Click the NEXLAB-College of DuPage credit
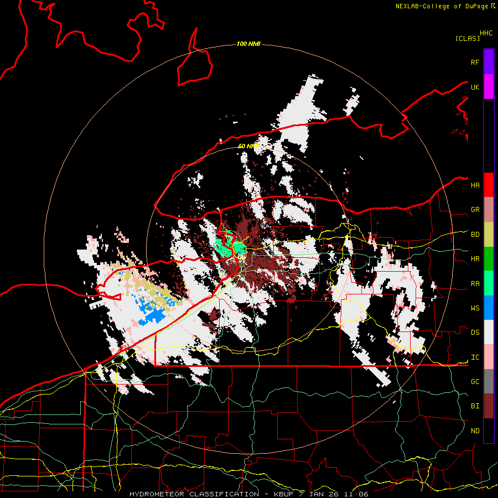The image size is (498, 498). [442, 6]
